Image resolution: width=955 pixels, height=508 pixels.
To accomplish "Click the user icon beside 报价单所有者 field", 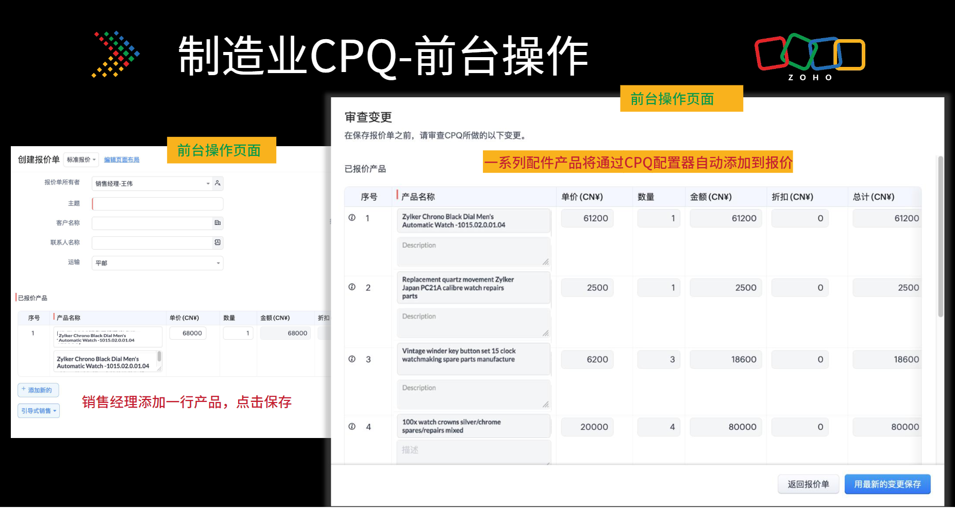I will pos(217,183).
